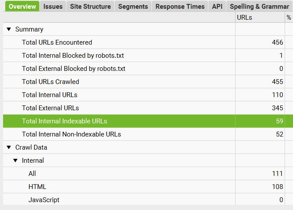
Task: Select Total Internal Blocked by robots.txt row
Action: pyautogui.click(x=148, y=56)
